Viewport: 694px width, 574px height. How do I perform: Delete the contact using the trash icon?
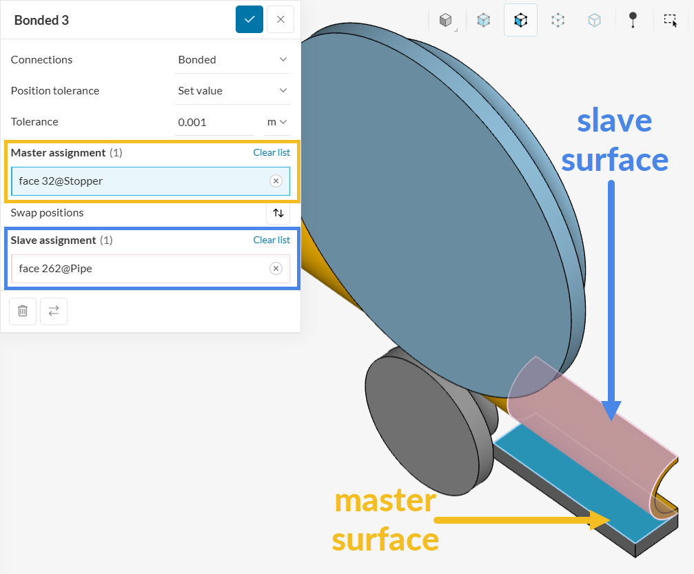tap(23, 311)
